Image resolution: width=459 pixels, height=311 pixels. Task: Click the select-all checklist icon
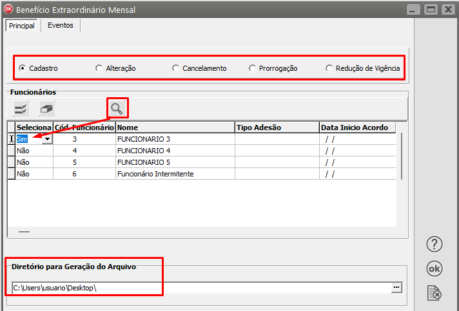[21, 108]
